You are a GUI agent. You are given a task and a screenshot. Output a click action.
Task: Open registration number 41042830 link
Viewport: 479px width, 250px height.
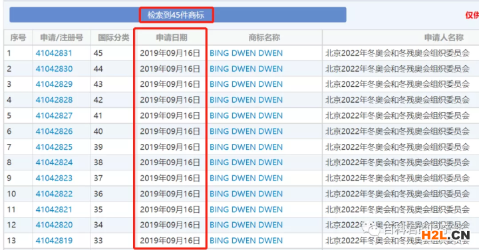[54, 69]
